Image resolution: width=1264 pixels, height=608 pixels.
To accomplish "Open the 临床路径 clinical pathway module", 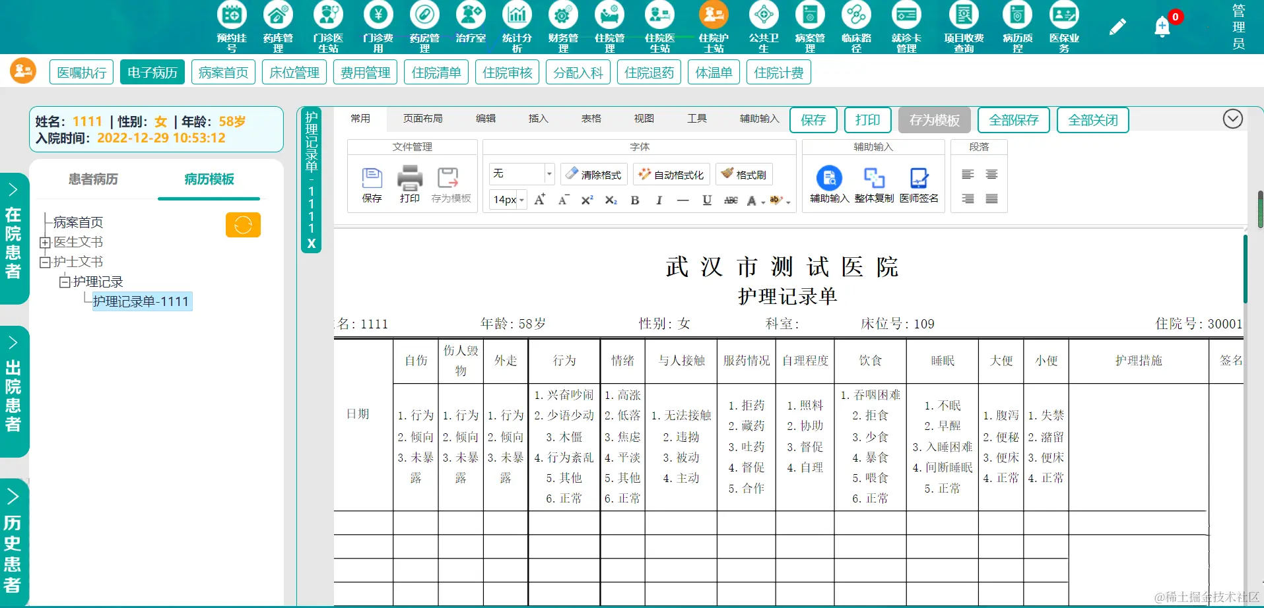I will pyautogui.click(x=856, y=26).
